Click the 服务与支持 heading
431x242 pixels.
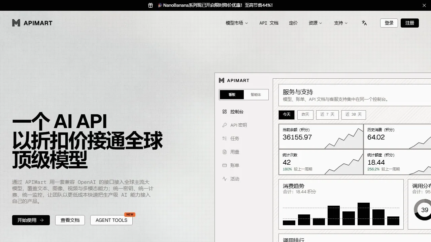point(298,92)
